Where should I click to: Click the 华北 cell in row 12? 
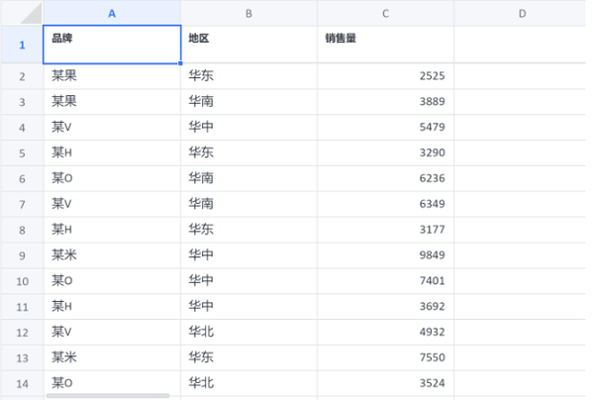pyautogui.click(x=248, y=332)
